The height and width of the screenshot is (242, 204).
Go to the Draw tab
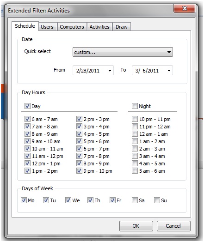click(122, 27)
